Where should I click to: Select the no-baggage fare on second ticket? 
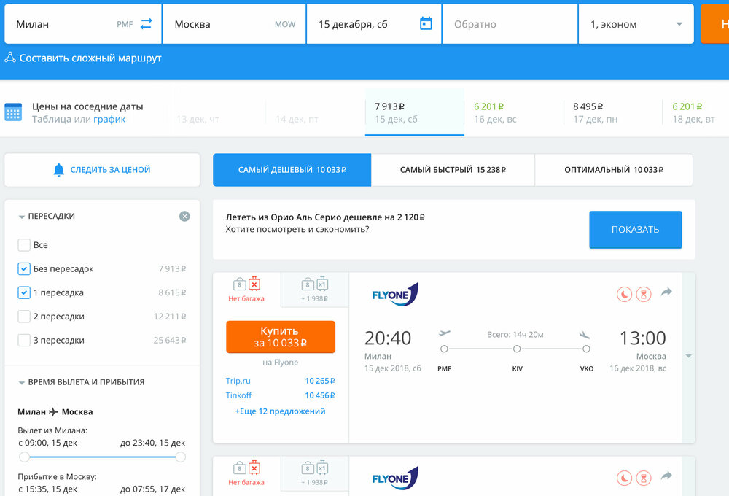(246, 473)
